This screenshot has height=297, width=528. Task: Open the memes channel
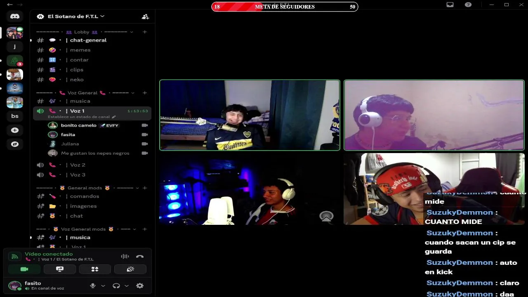[x=92, y=50]
